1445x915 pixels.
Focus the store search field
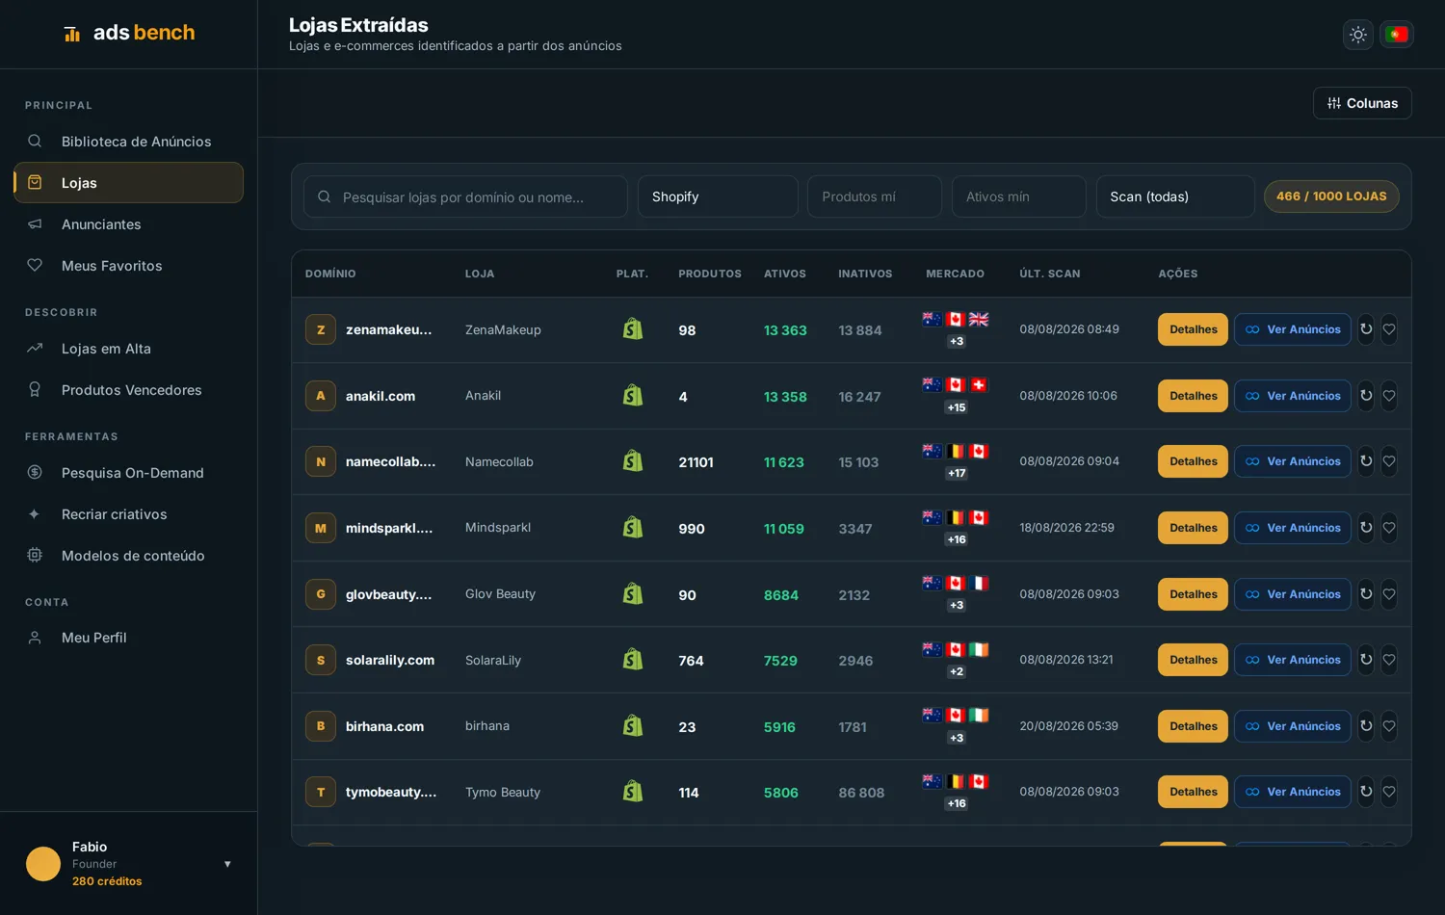465,196
